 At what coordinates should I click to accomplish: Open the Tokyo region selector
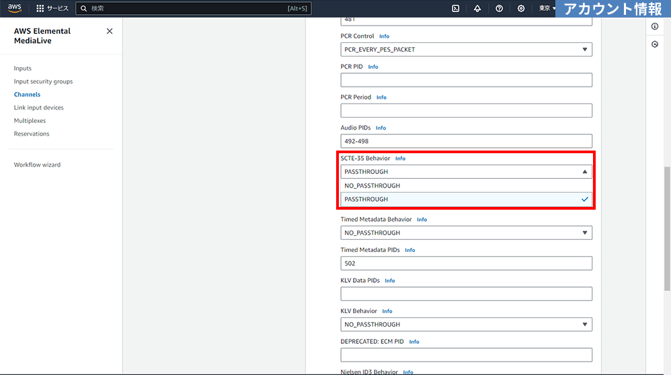tap(547, 9)
